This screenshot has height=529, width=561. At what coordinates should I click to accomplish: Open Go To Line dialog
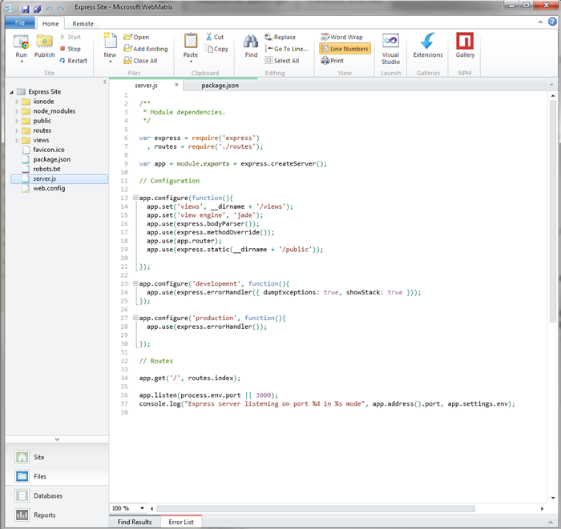pyautogui.click(x=286, y=49)
